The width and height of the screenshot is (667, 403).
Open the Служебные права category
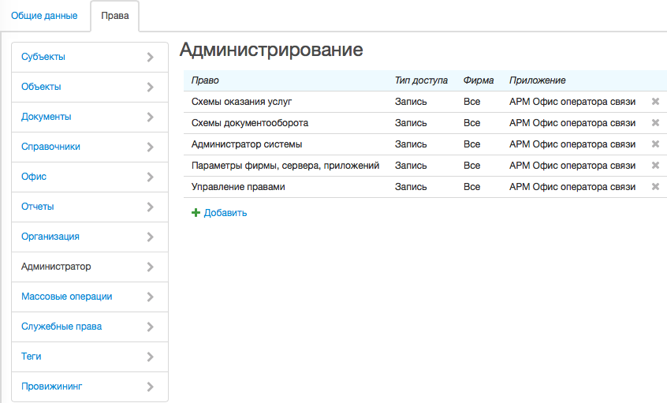point(90,327)
